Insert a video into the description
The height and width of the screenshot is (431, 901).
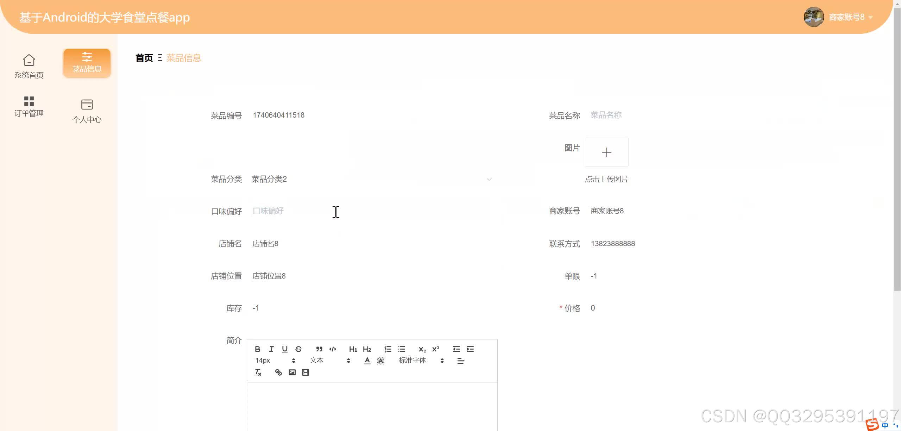[x=305, y=372]
